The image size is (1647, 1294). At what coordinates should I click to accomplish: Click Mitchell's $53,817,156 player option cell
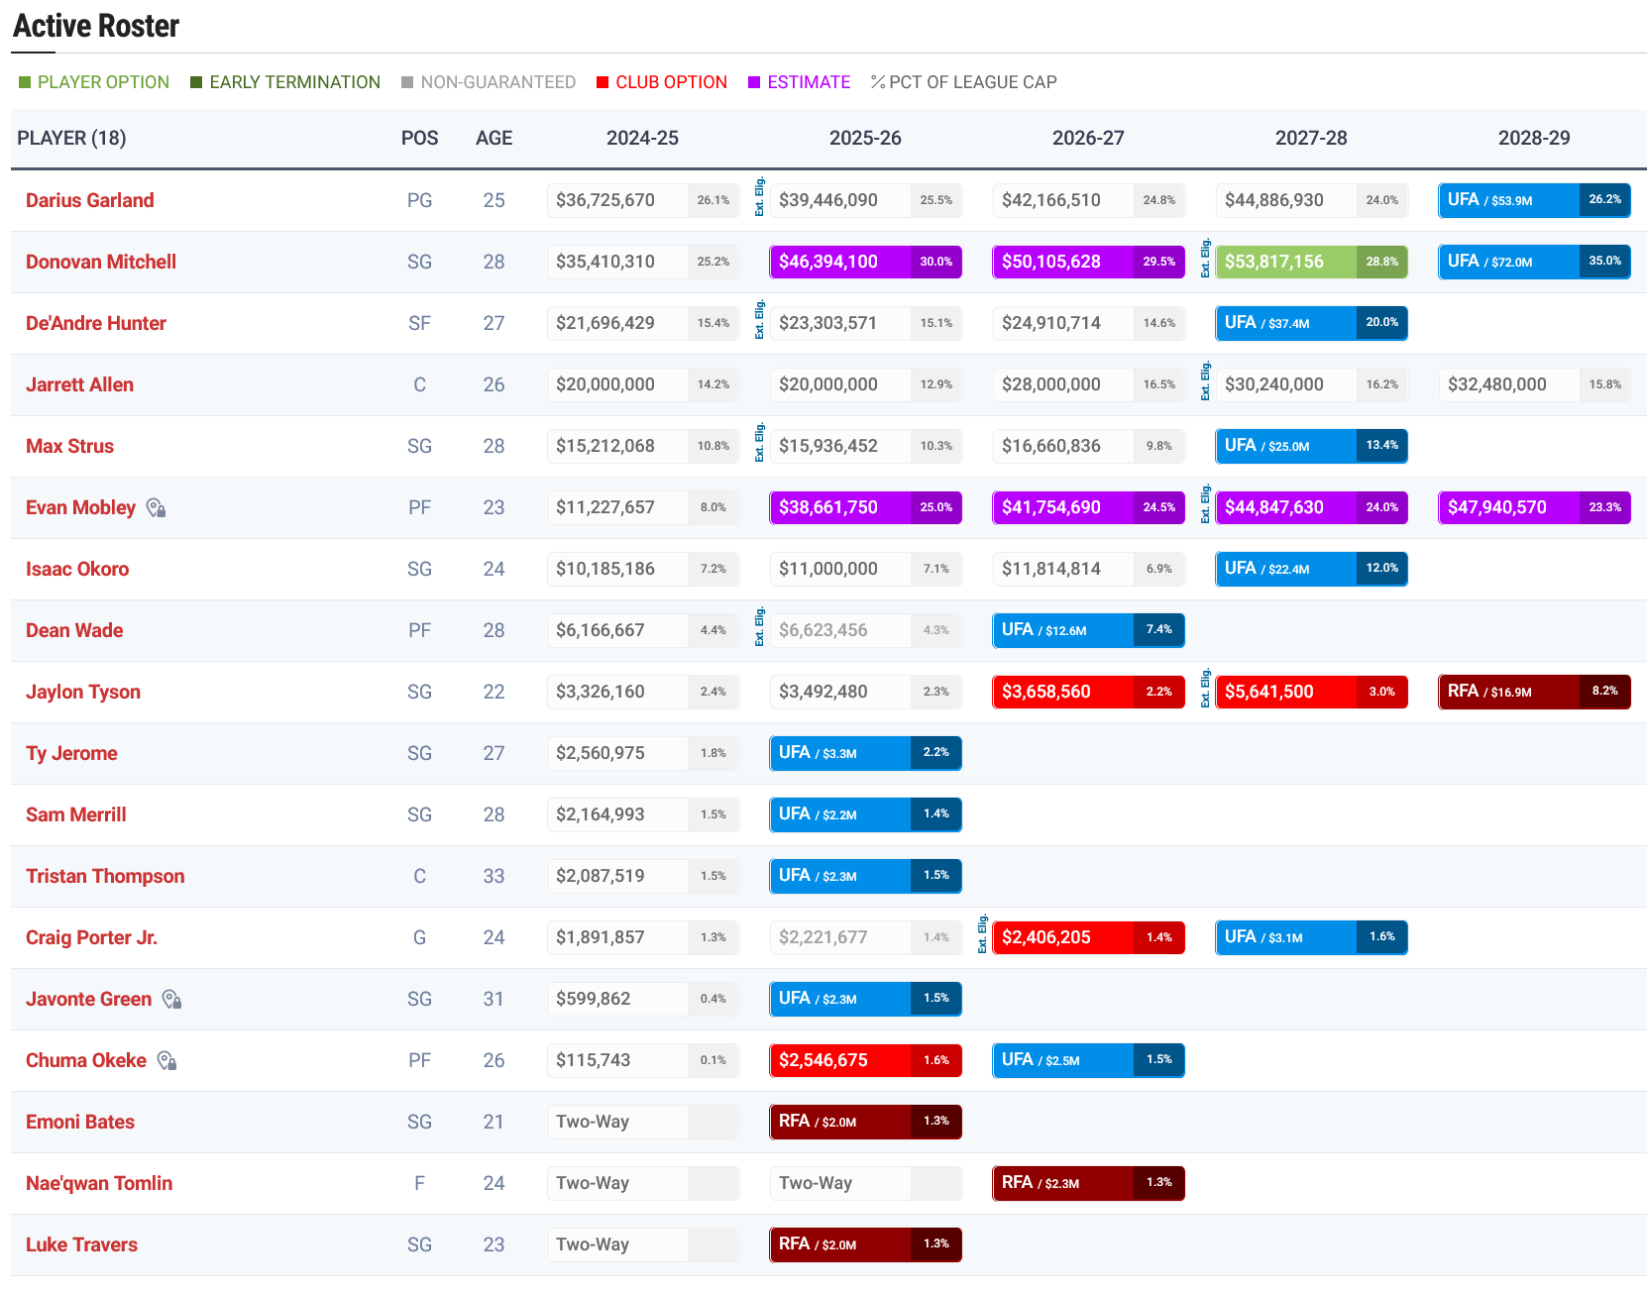tap(1311, 262)
